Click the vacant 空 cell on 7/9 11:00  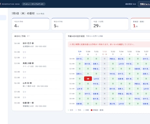[80, 64]
